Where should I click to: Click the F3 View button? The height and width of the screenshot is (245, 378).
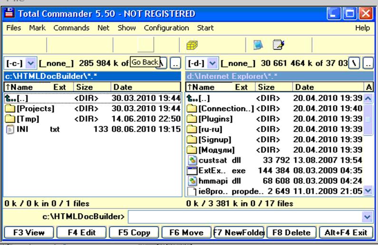(29, 233)
